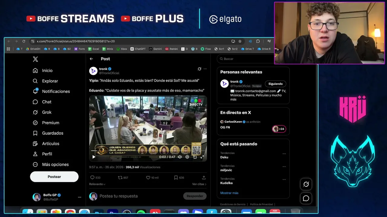
Task: Bookmark this page with the star
Action: pos(240,41)
